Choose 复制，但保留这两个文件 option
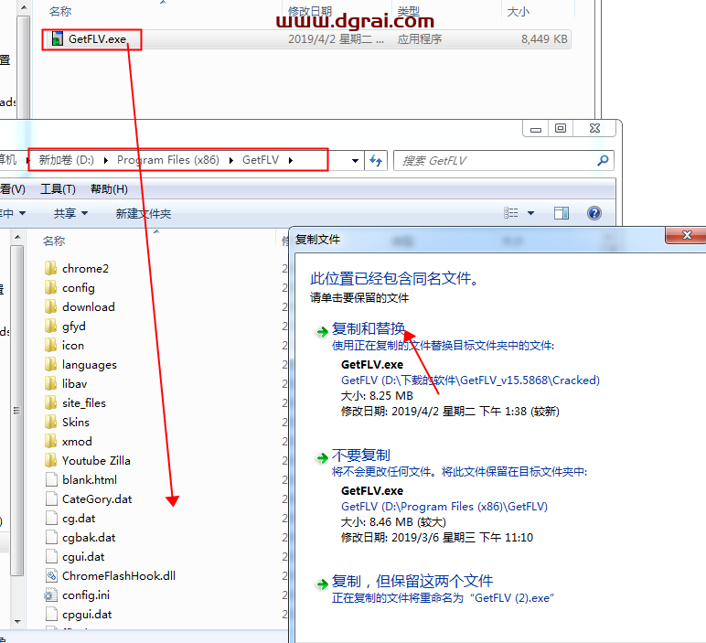This screenshot has height=643, width=706. pos(412,581)
